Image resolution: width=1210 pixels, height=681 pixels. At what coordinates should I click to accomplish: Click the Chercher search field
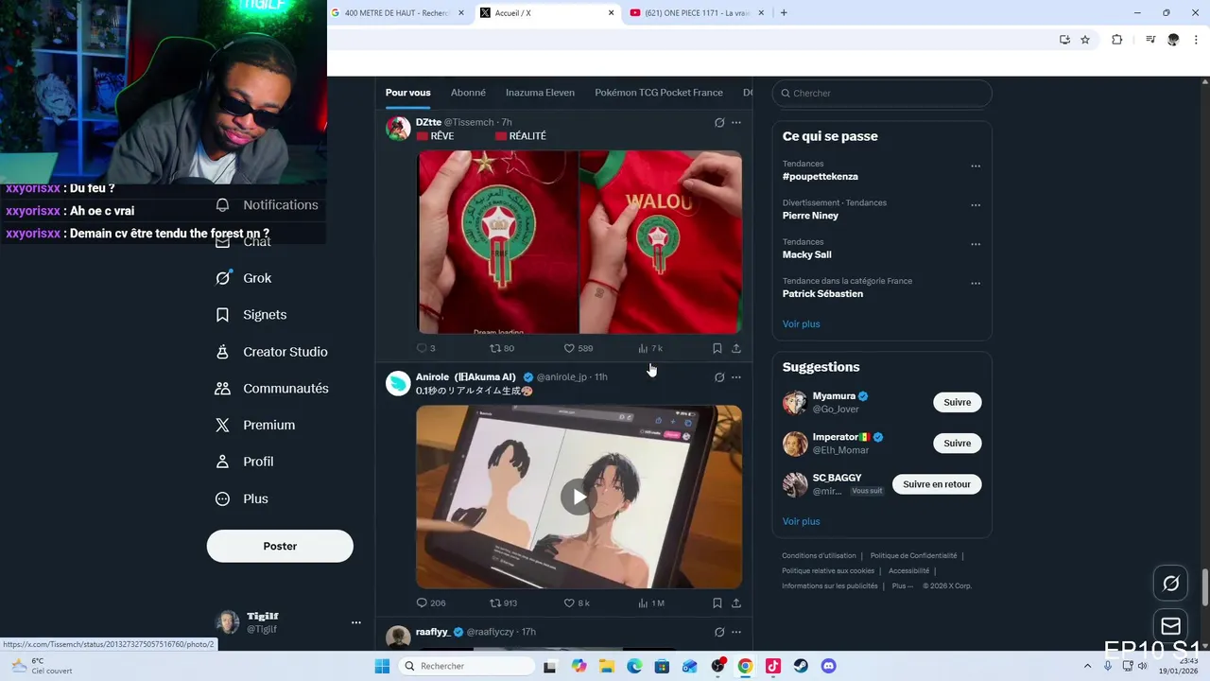[x=882, y=93]
